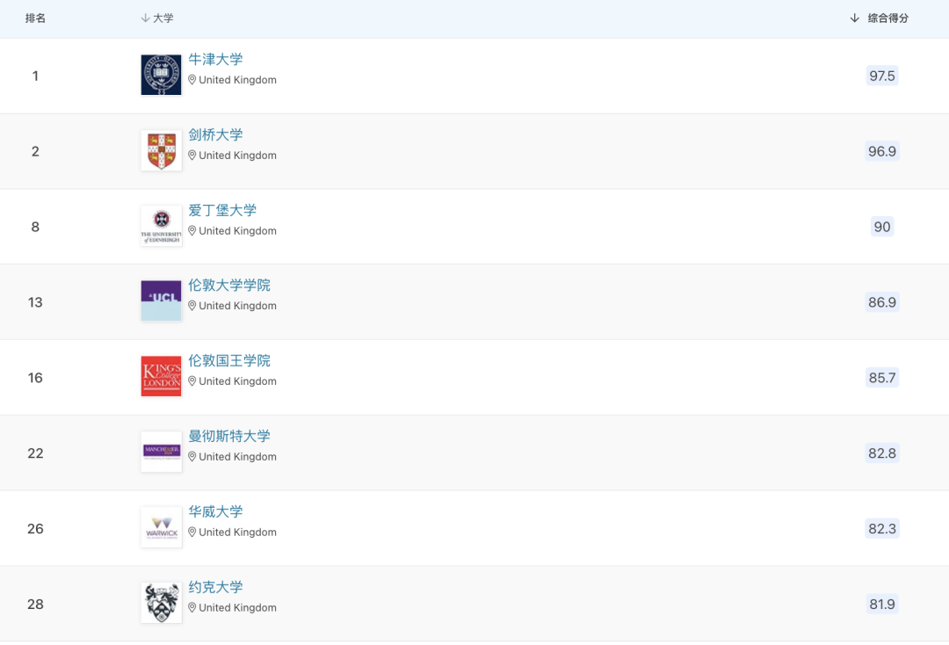Click the 大学 column header label

pyautogui.click(x=163, y=18)
